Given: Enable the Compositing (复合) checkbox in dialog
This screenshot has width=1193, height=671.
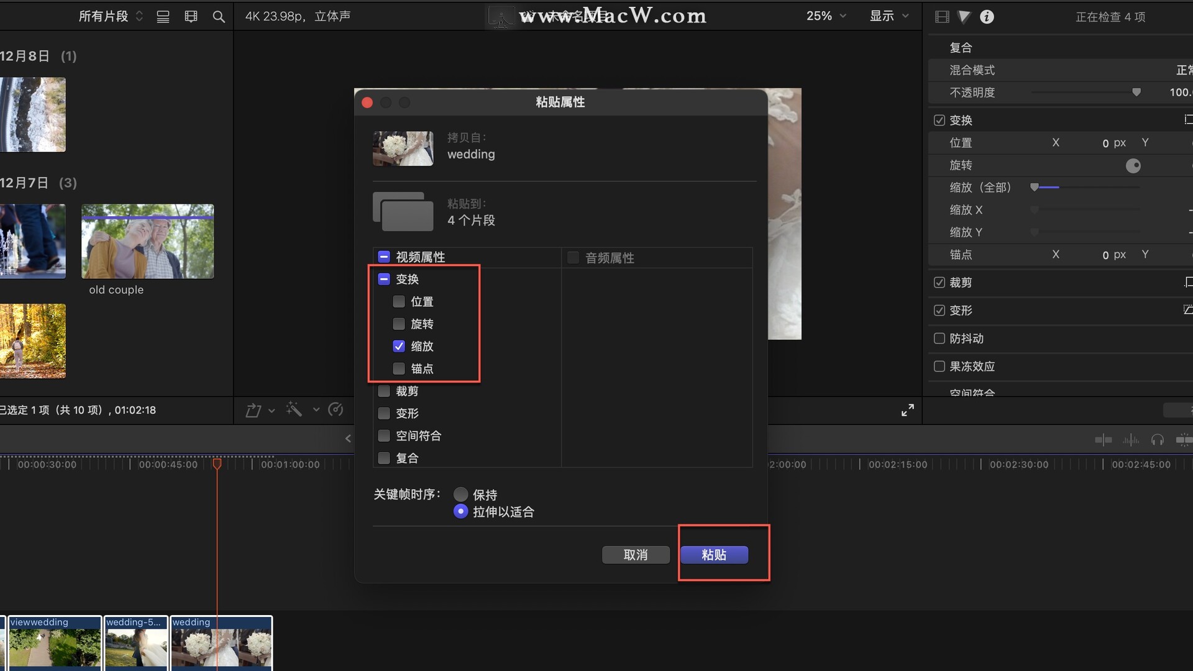Looking at the screenshot, I should pos(384,458).
